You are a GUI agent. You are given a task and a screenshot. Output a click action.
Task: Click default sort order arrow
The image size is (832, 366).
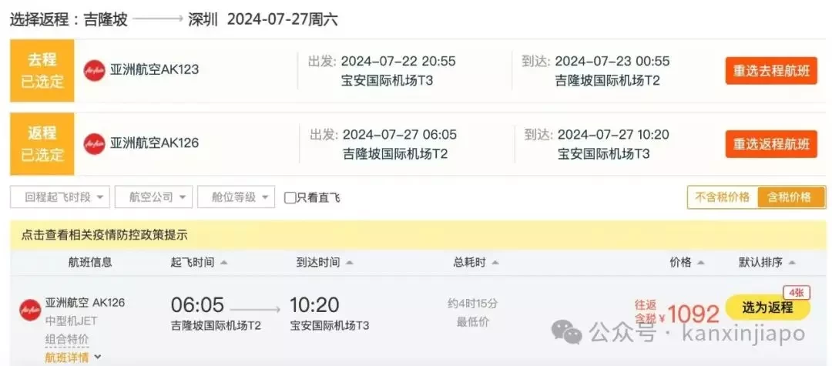point(792,263)
